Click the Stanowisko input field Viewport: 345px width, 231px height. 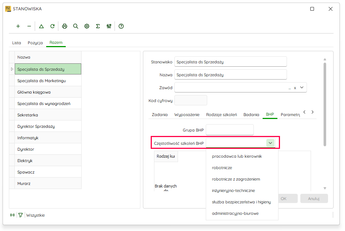(x=230, y=62)
